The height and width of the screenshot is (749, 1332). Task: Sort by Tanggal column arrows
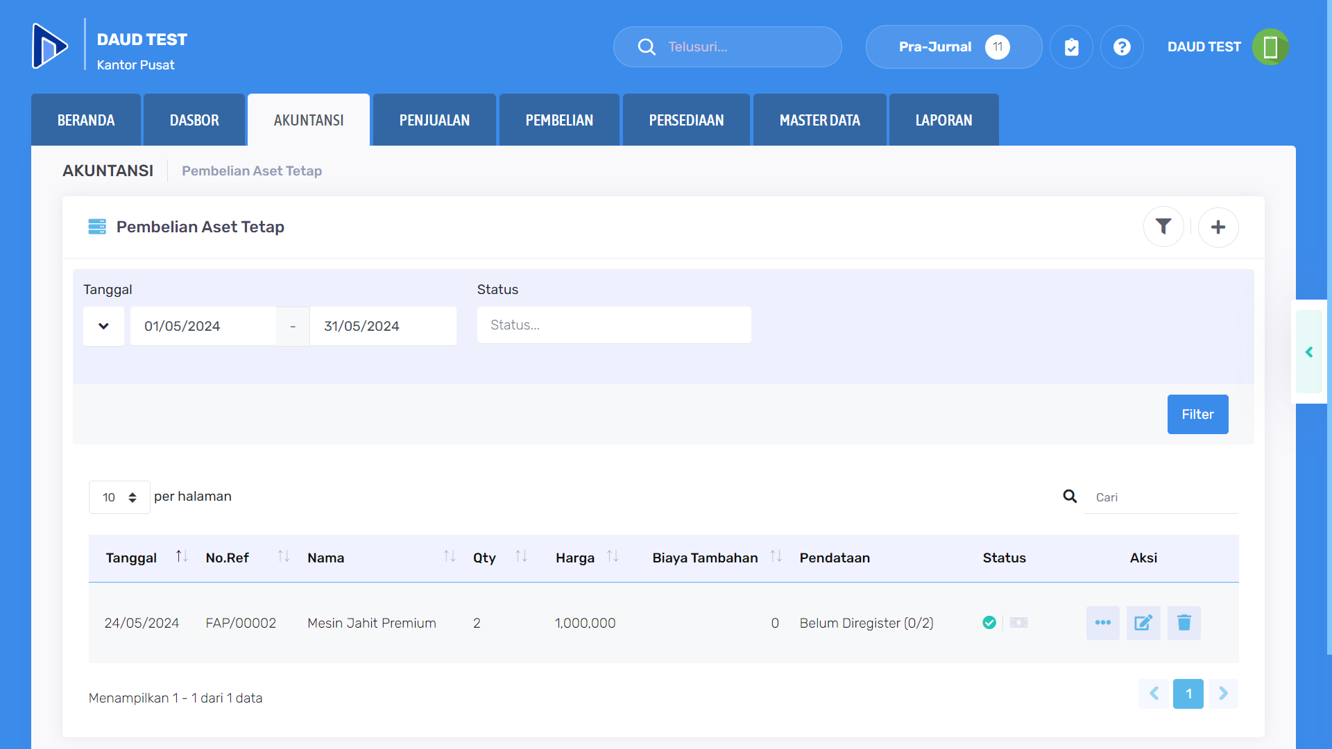pos(181,556)
